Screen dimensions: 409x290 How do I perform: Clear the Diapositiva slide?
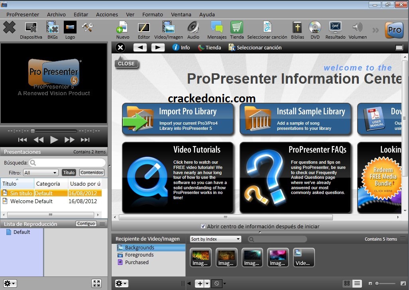31,30
